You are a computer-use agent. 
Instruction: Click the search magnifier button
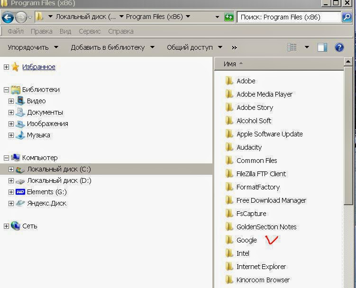(347, 17)
